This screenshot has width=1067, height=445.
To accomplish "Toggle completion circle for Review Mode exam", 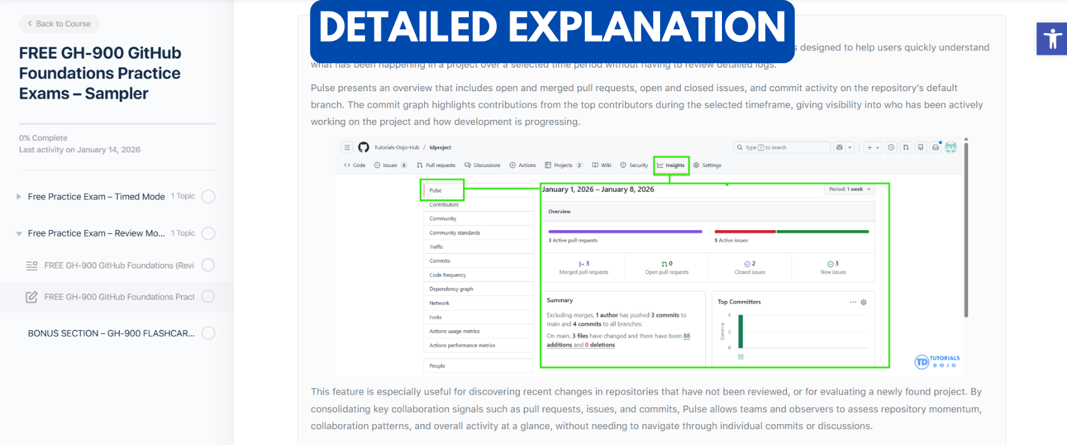I will [208, 233].
